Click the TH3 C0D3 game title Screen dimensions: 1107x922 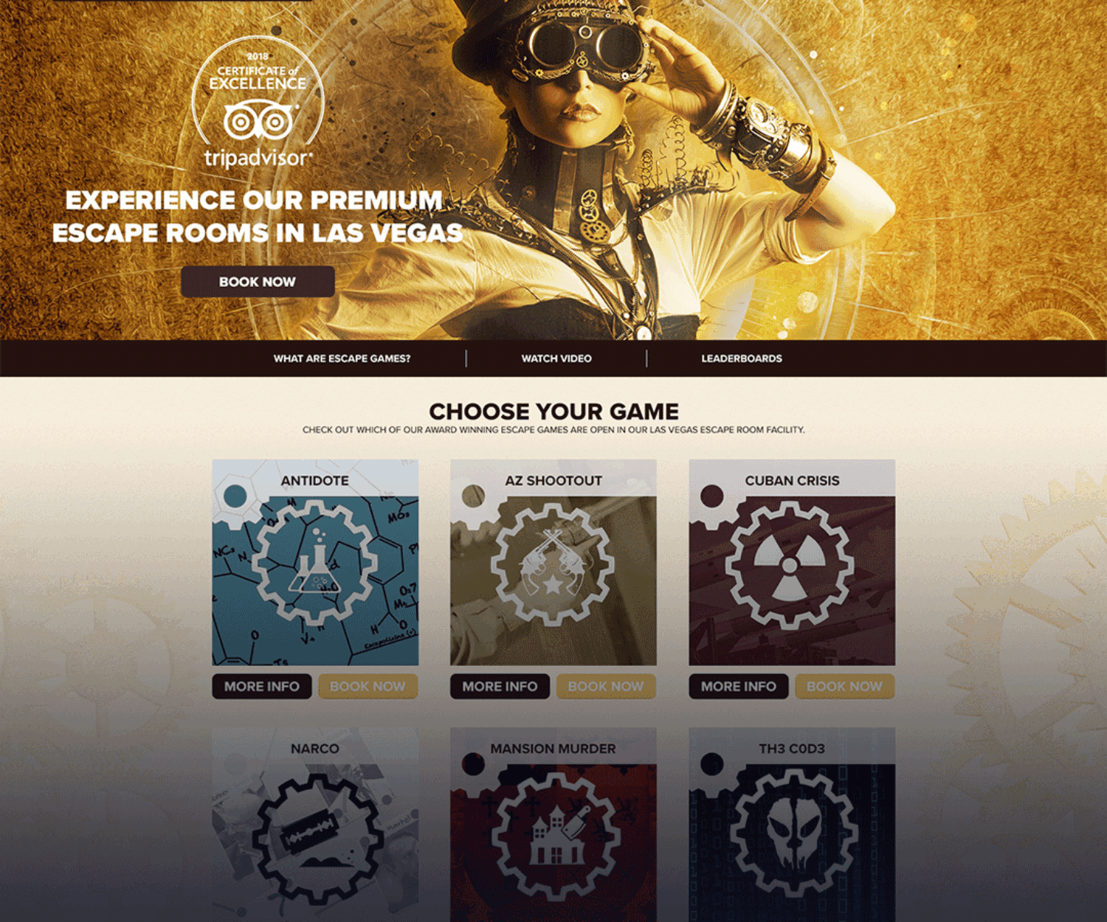click(x=792, y=749)
